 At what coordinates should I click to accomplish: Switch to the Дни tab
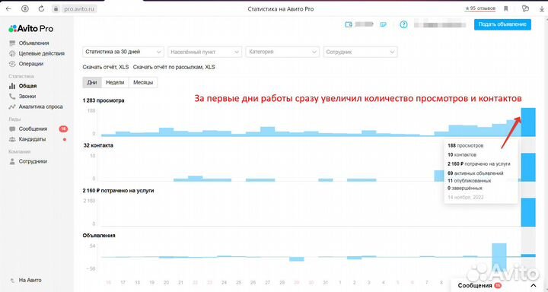pyautogui.click(x=92, y=82)
